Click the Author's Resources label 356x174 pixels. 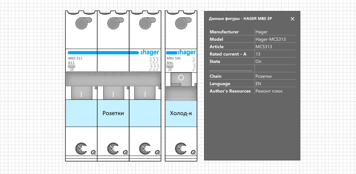(x=230, y=91)
